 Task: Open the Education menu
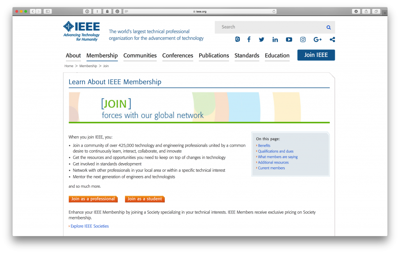click(x=277, y=55)
